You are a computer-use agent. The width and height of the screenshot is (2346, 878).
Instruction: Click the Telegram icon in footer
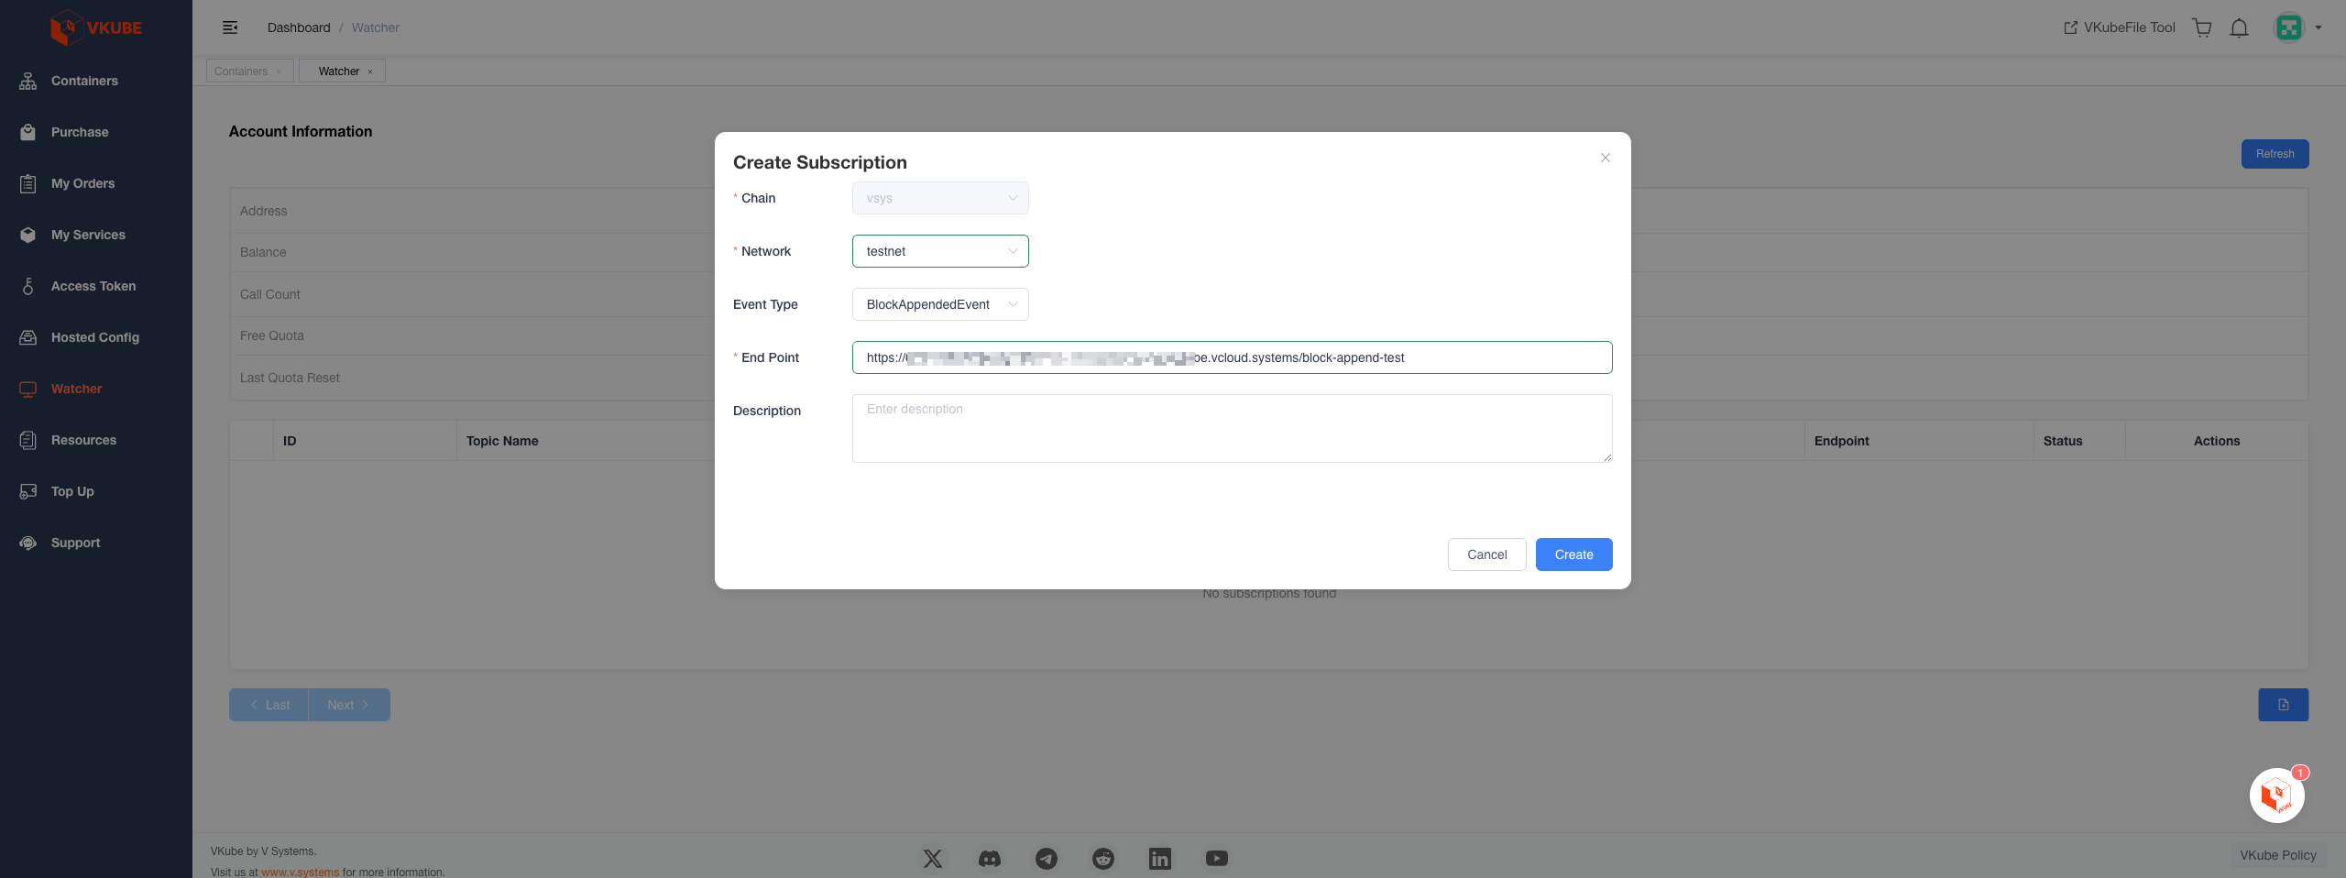pos(1046,859)
